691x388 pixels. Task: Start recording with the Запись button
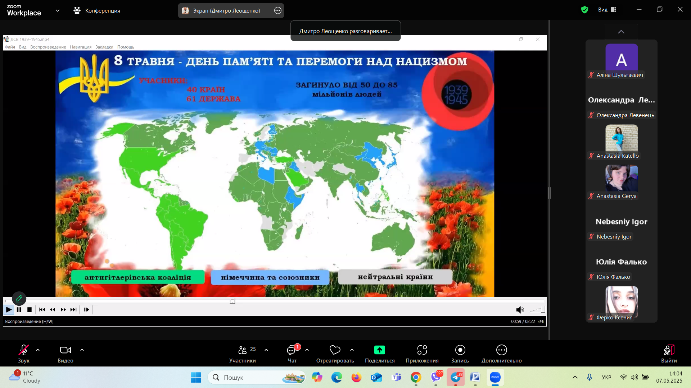460,350
